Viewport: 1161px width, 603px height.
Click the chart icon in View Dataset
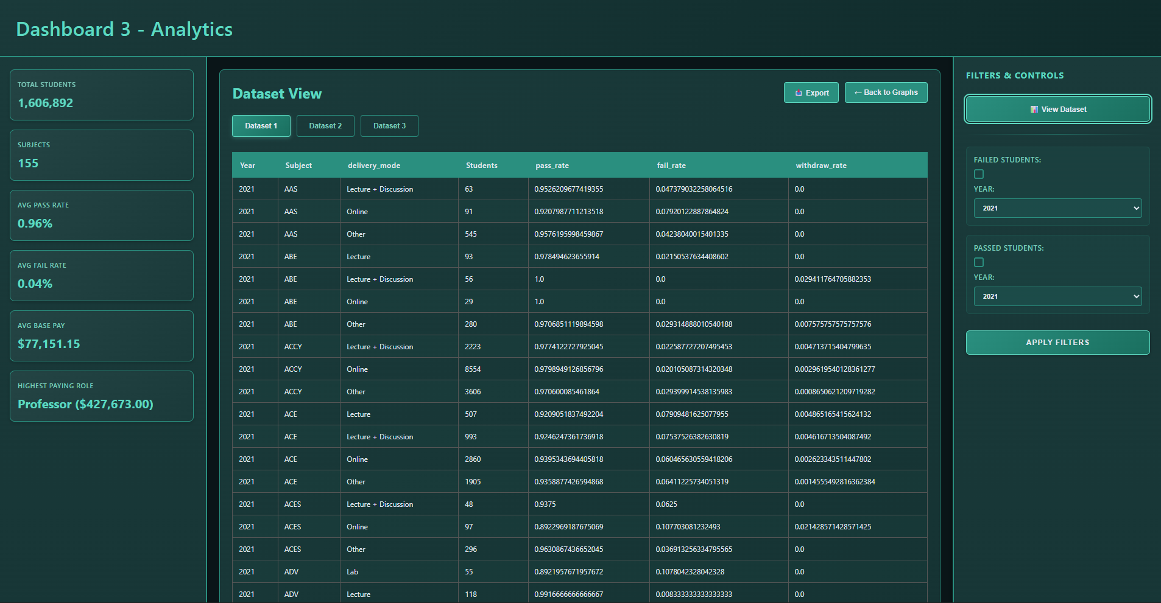(1034, 110)
